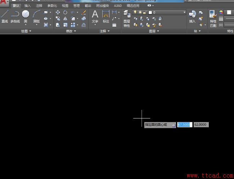Viewport: 234px width, 179px height.
Task: Switch to the 视图 ribbon tab
Action: [x=65, y=6]
